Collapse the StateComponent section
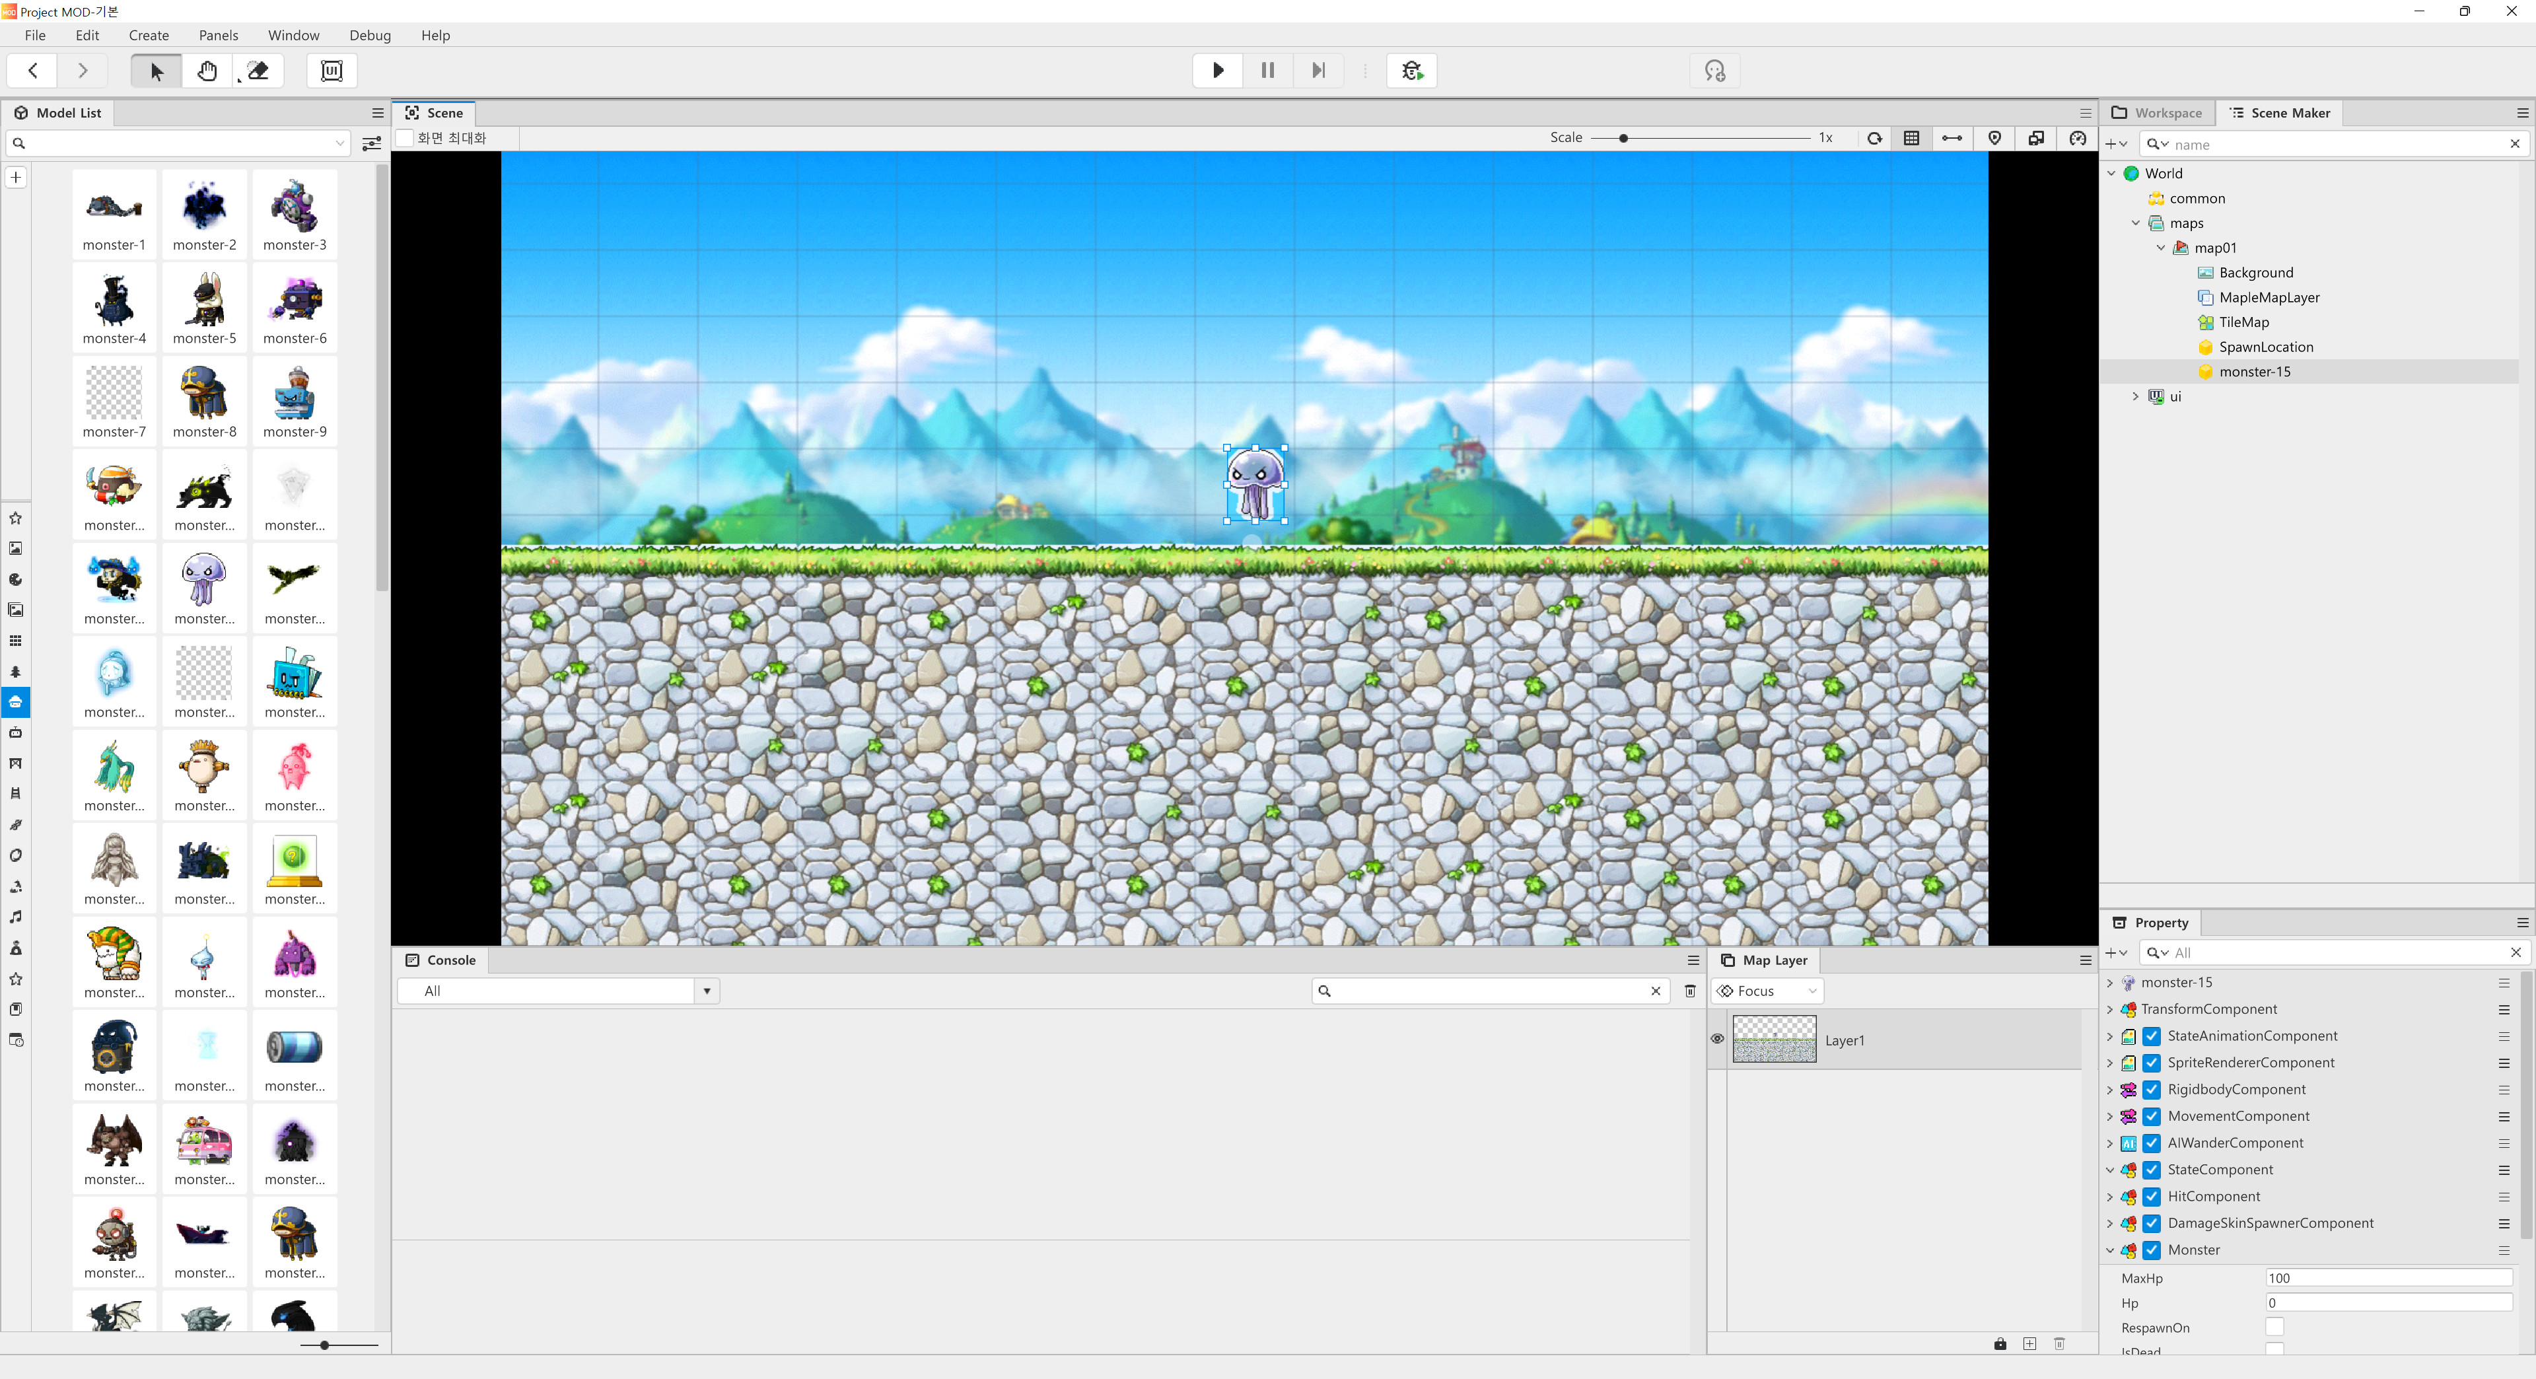Viewport: 2536px width, 1379px height. click(2110, 1170)
